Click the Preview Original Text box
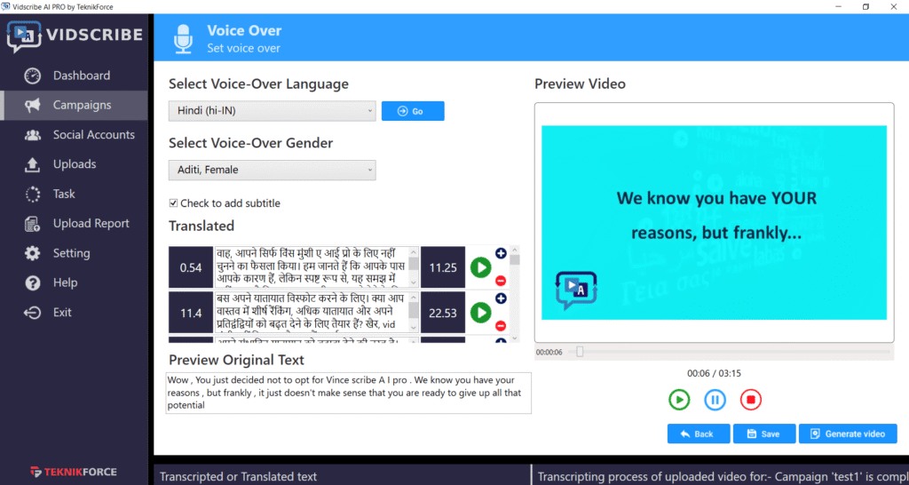Image resolution: width=909 pixels, height=485 pixels. click(x=348, y=393)
